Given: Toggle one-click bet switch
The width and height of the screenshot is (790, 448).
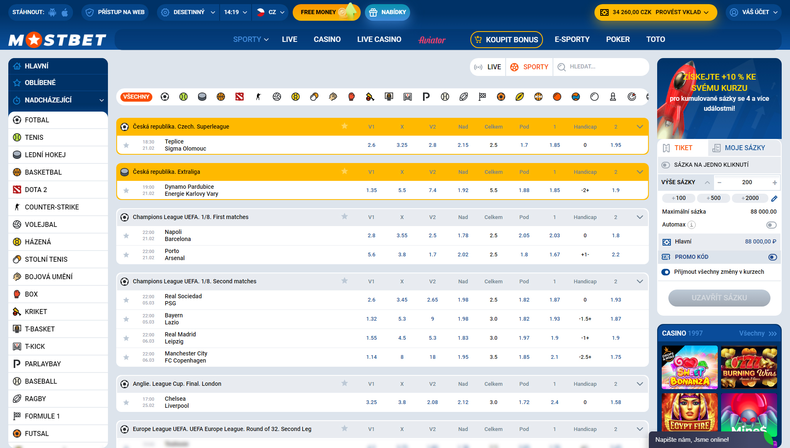Looking at the screenshot, I should 666,165.
